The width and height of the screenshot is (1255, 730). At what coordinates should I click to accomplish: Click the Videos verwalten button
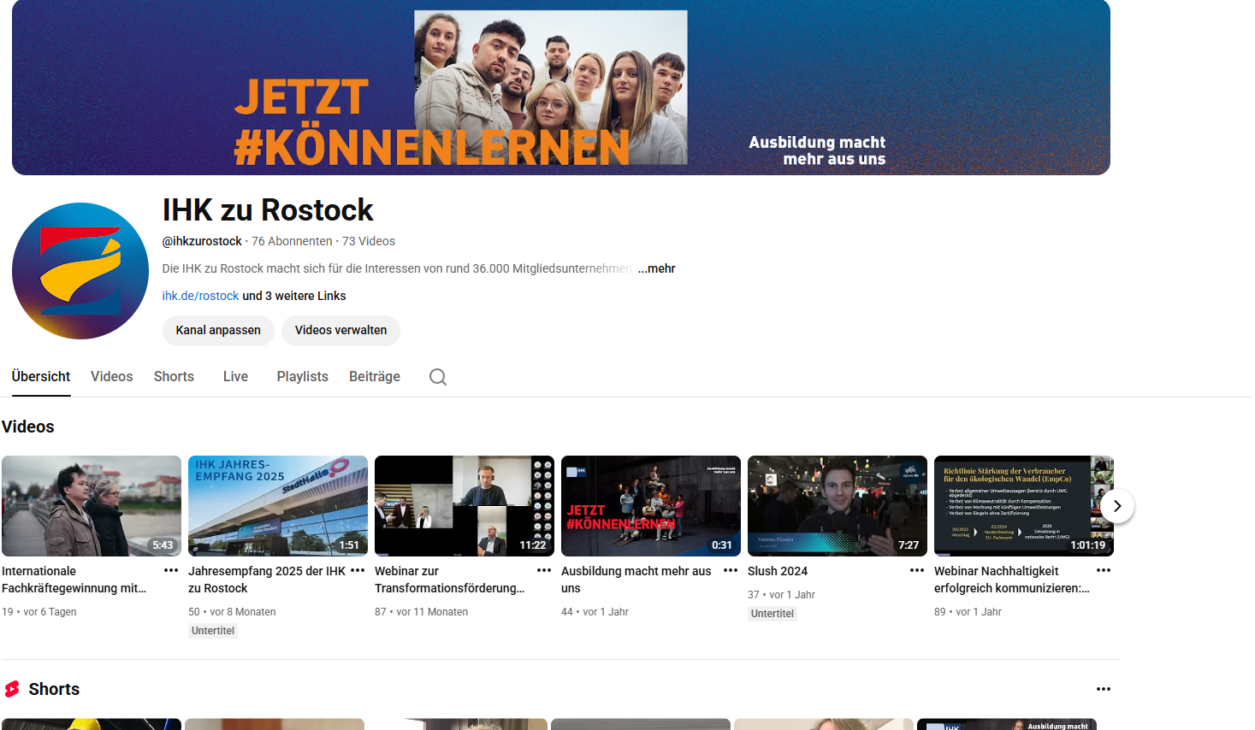pyautogui.click(x=340, y=330)
